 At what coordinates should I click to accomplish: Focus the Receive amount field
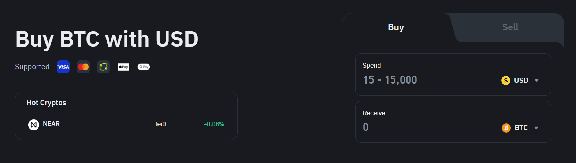pyautogui.click(x=421, y=127)
